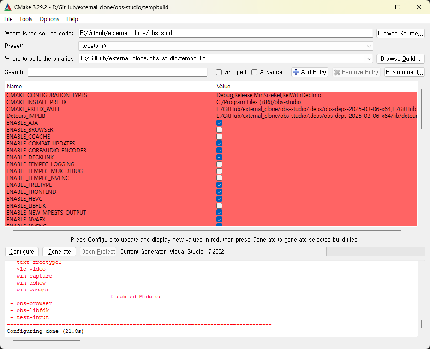
Task: Check the ENABLE_BROWSER option
Action: [220, 130]
